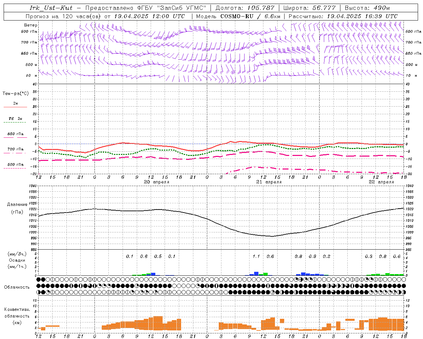Click the Конвективн. облачность label

click(x=17, y=313)
